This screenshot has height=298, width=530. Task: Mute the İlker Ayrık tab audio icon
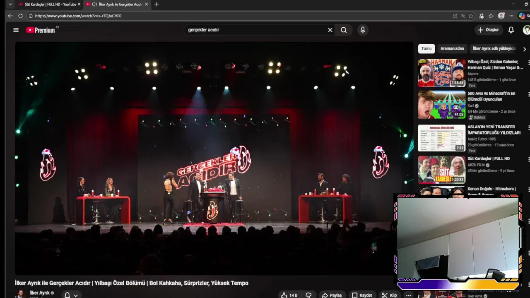point(94,4)
